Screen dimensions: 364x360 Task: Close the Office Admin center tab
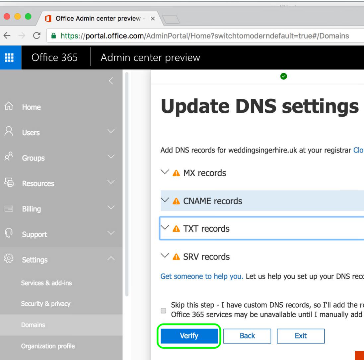point(153,19)
